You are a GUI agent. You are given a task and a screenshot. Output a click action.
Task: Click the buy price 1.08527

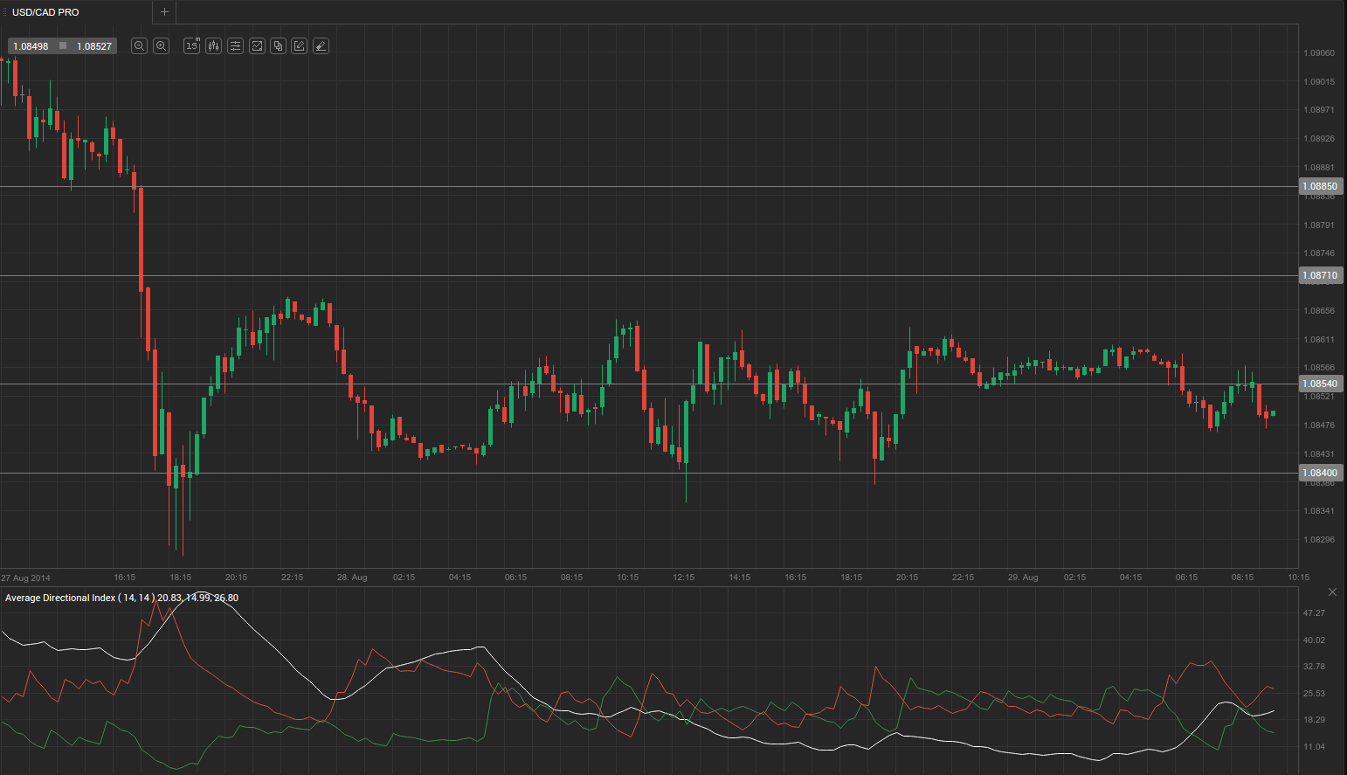(94, 46)
